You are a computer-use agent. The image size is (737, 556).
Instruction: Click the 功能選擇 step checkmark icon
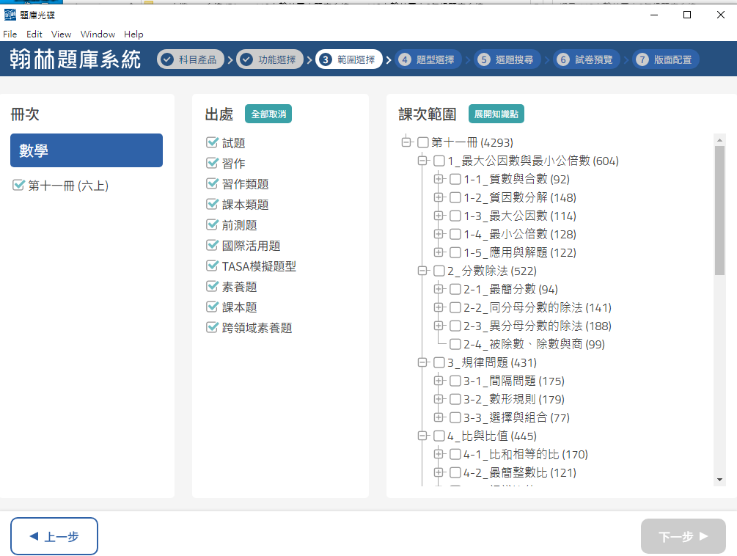[x=246, y=59]
